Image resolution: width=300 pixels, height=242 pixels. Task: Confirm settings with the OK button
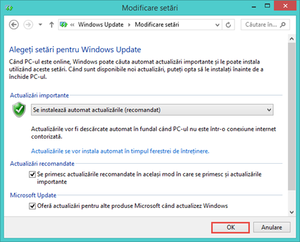pos(231,227)
